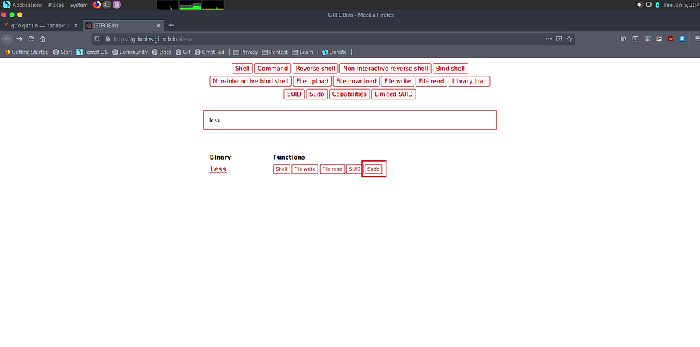Expand the Learn bookmarks folder
The width and height of the screenshot is (700, 347).
pos(302,52)
